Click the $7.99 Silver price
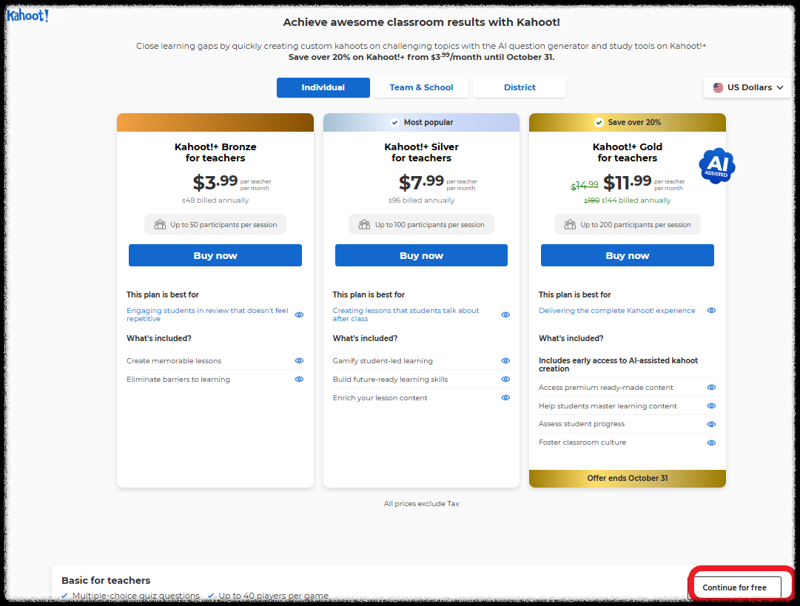800x606 pixels. pyautogui.click(x=421, y=181)
